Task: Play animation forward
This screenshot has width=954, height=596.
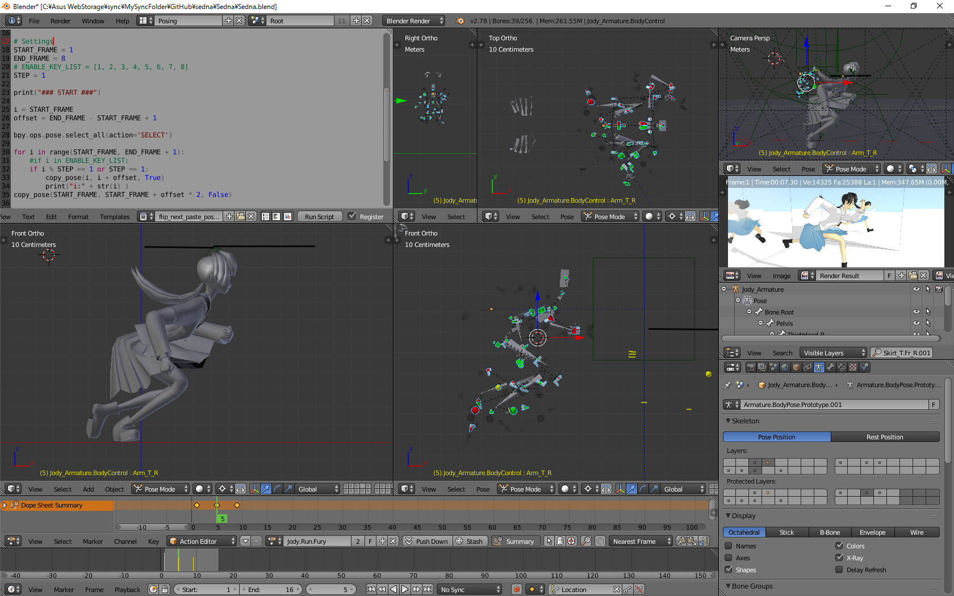Action: point(405,589)
